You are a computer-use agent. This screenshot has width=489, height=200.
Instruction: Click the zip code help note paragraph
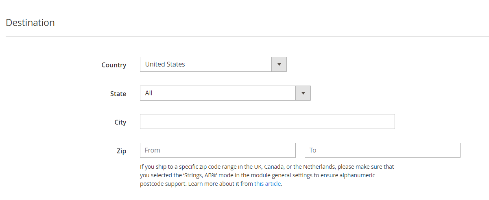point(267,175)
